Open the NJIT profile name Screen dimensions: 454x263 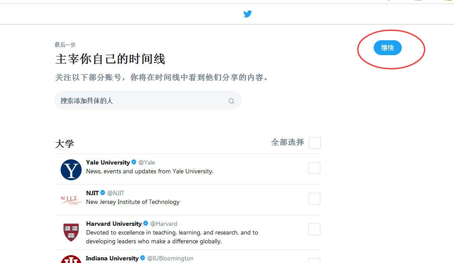pos(92,193)
